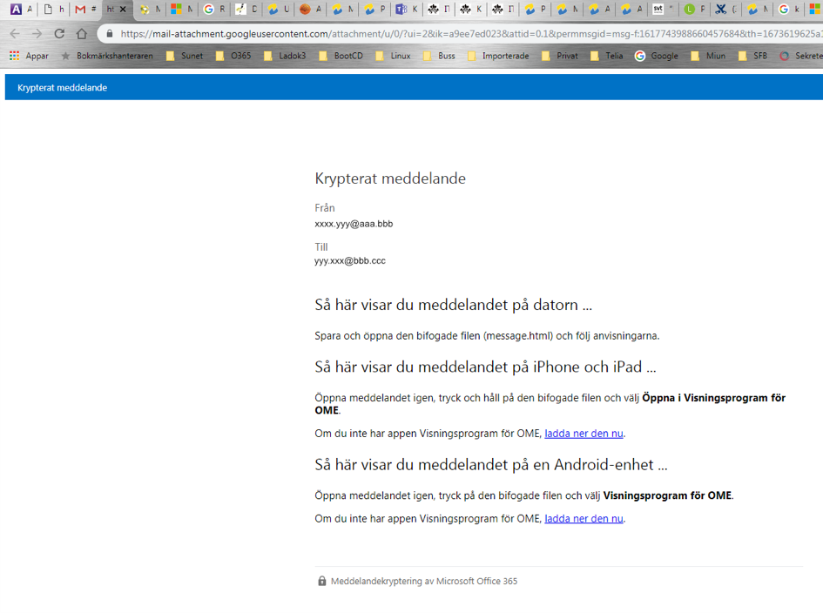Open the SFB bookmark folder
This screenshot has height=613, width=823.
pyautogui.click(x=752, y=56)
